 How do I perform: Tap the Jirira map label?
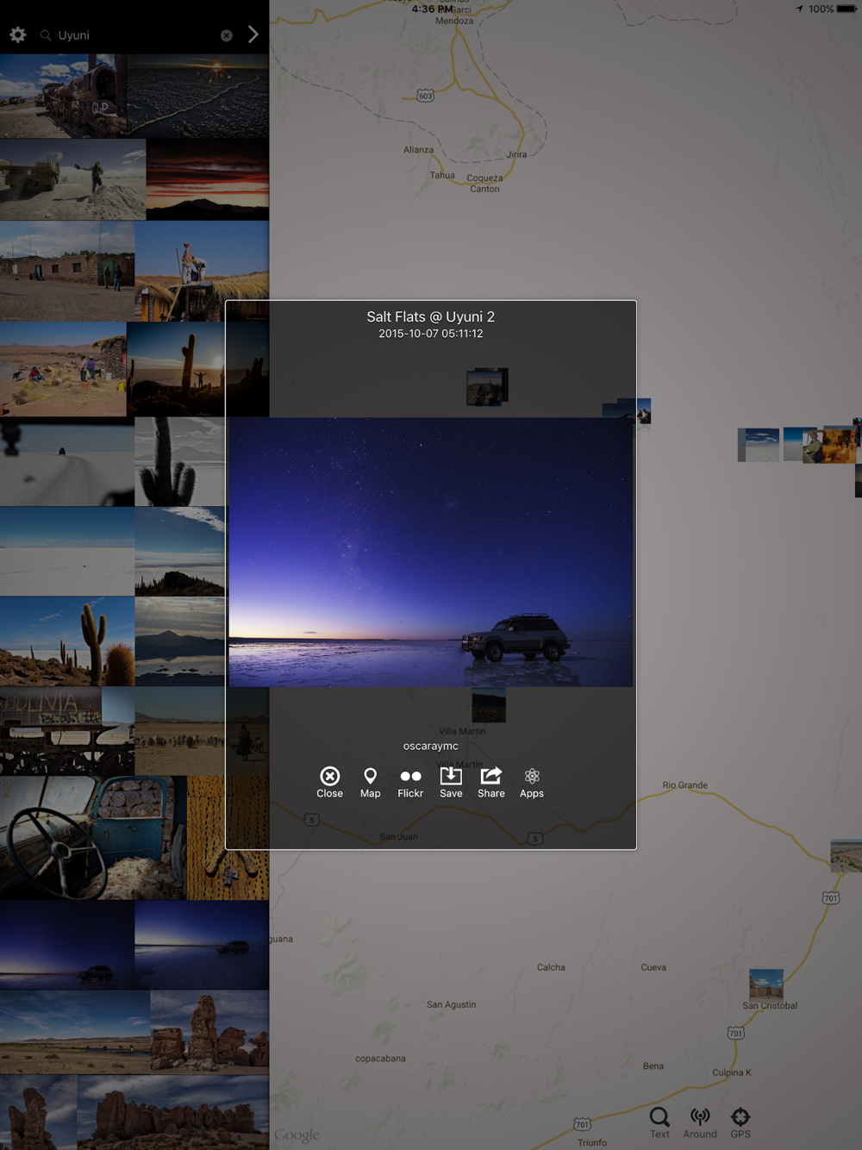point(516,154)
